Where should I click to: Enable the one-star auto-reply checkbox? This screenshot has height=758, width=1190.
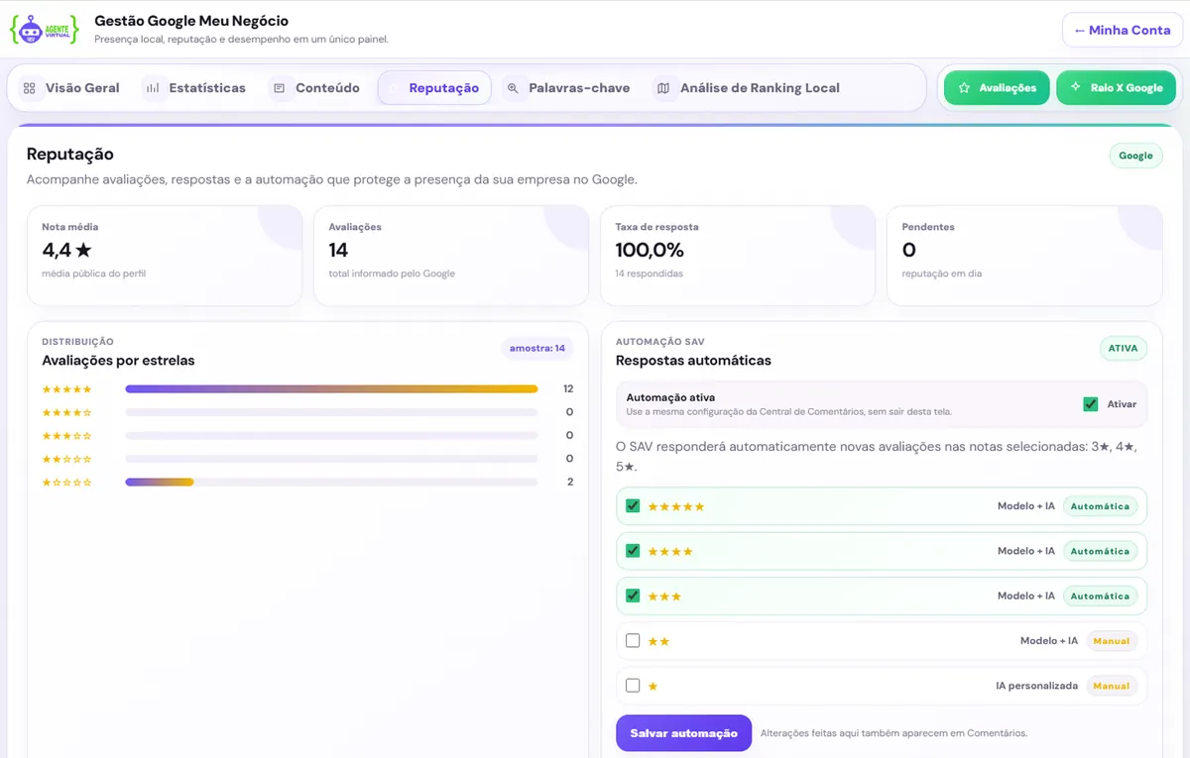click(633, 686)
